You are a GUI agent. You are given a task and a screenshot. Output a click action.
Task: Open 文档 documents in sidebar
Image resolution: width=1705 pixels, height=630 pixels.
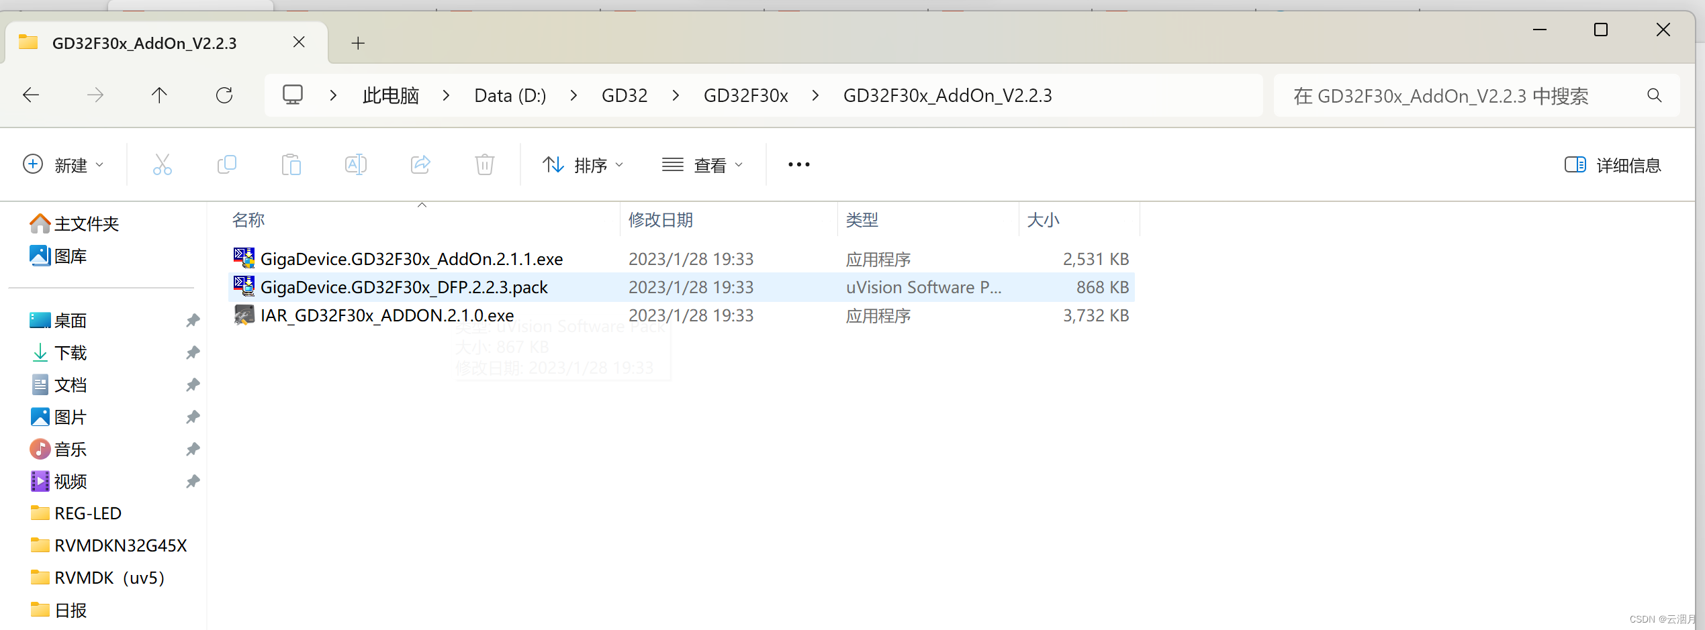[x=58, y=384]
